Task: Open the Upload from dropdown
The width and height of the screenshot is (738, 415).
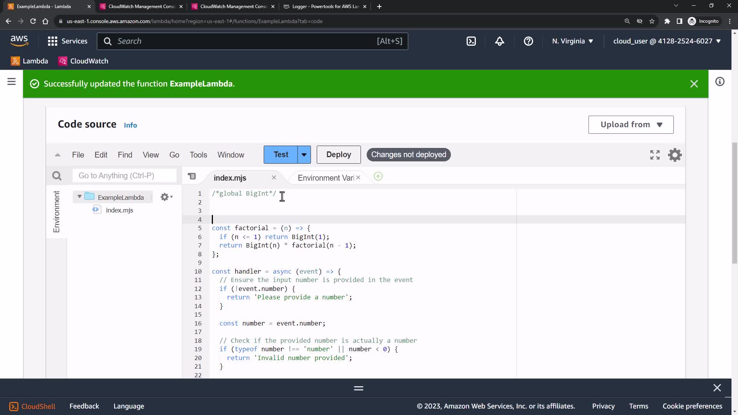Action: (631, 124)
